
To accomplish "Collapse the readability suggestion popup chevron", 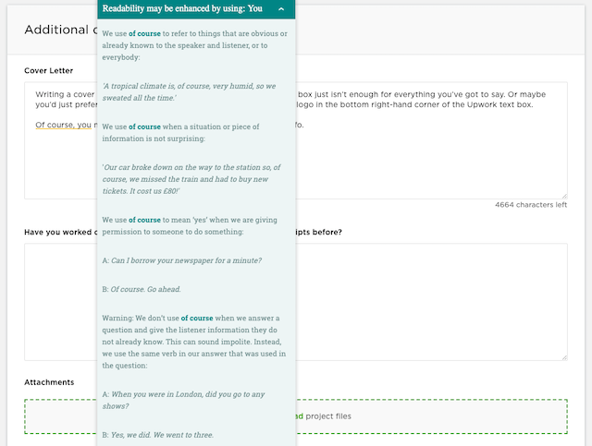I will (281, 9).
